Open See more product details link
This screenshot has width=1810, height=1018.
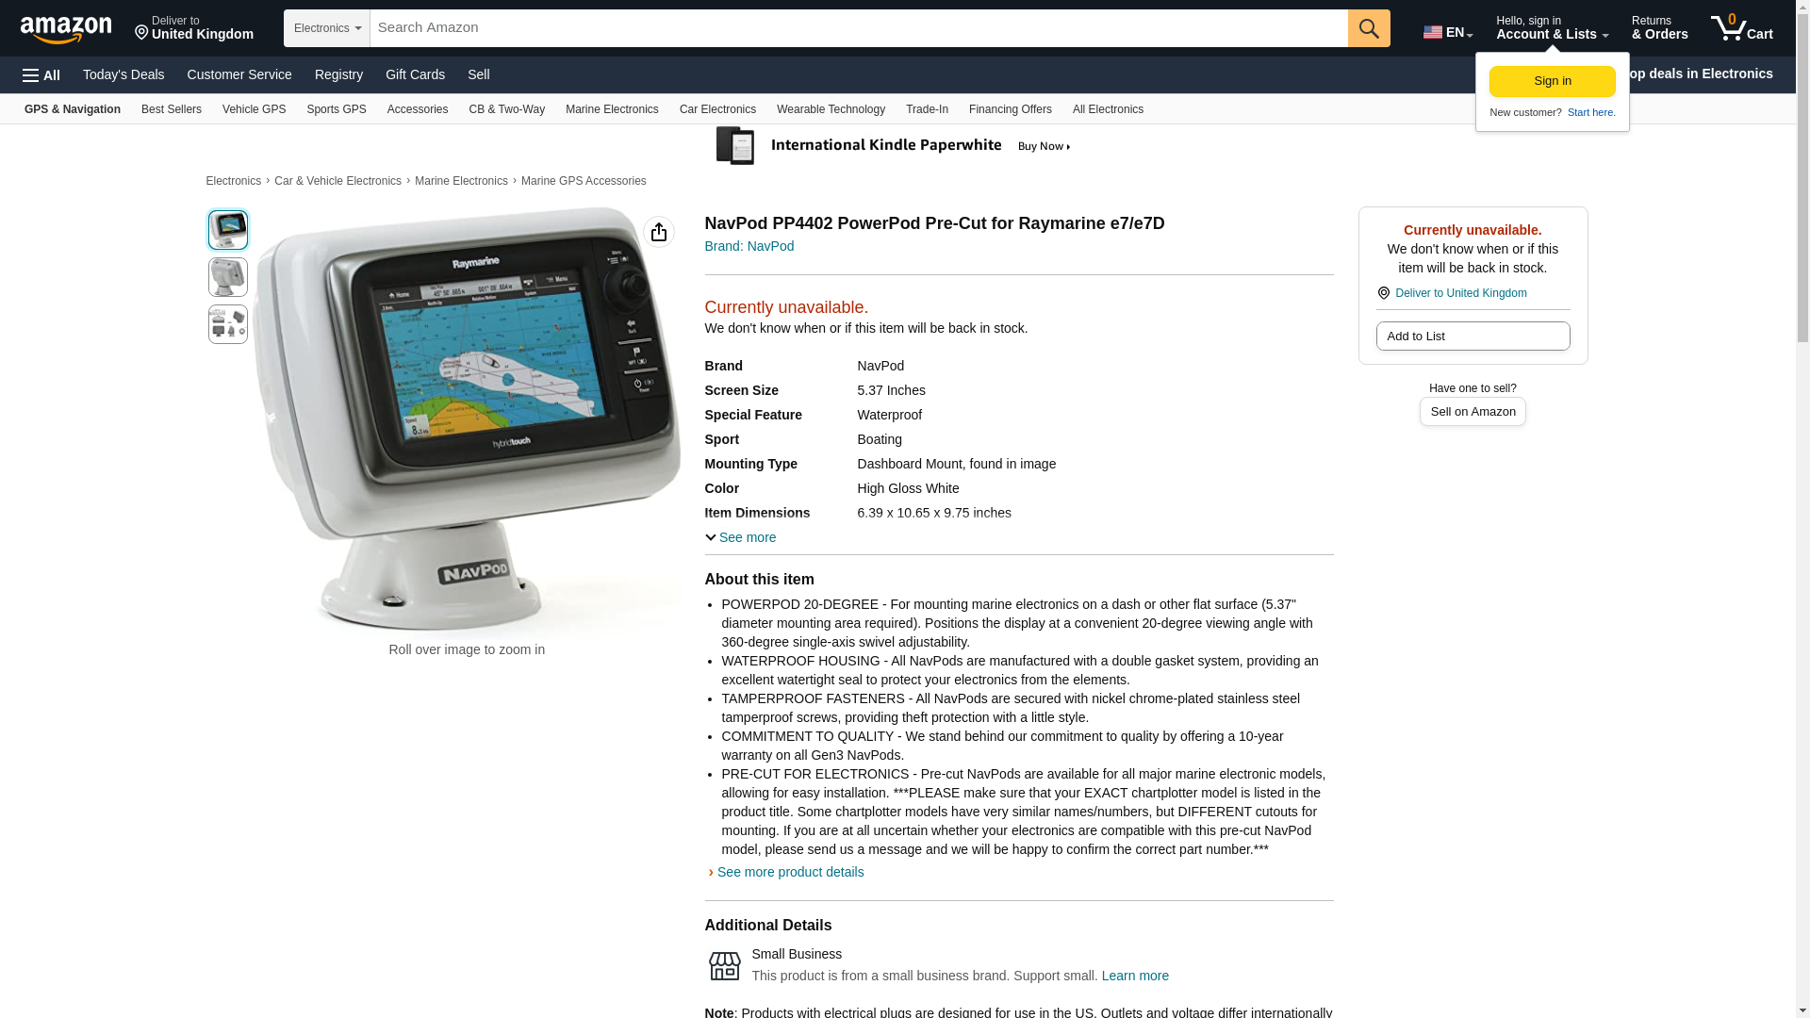coord(790,872)
